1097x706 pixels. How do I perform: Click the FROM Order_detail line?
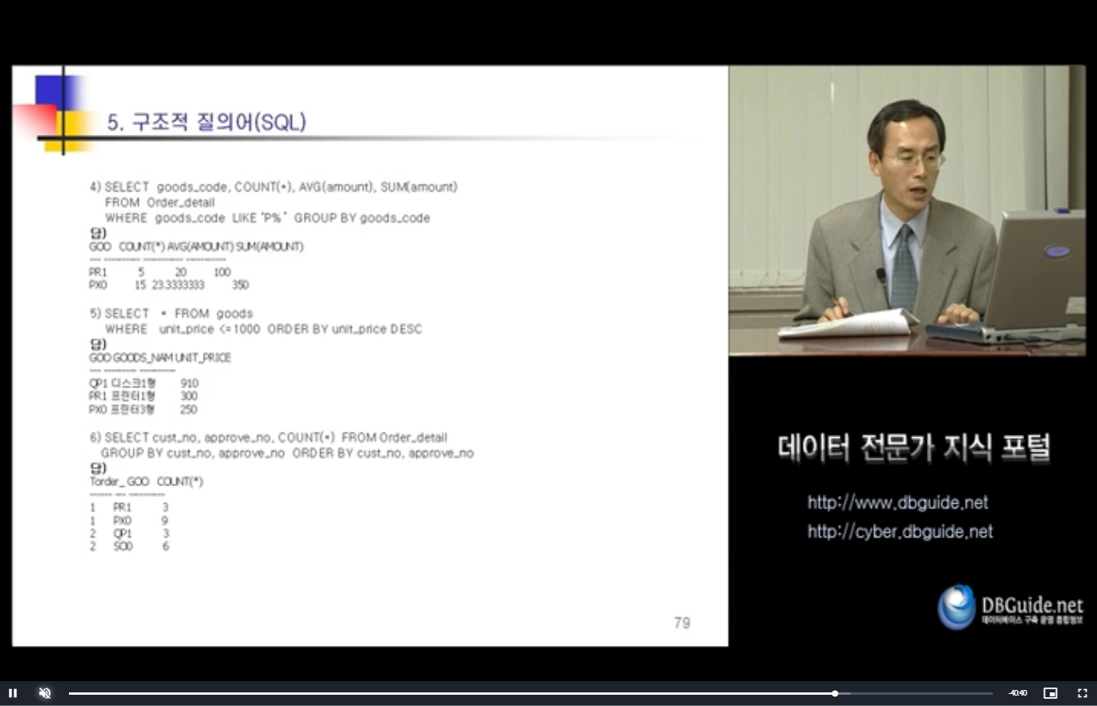pyautogui.click(x=160, y=203)
